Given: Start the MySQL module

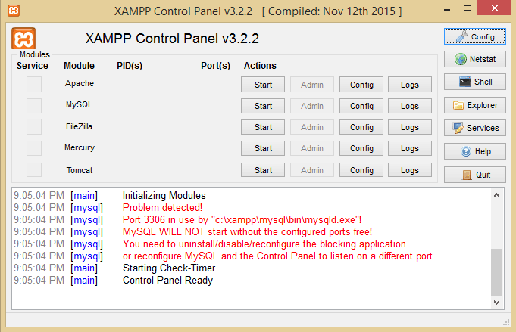Looking at the screenshot, I should [263, 106].
